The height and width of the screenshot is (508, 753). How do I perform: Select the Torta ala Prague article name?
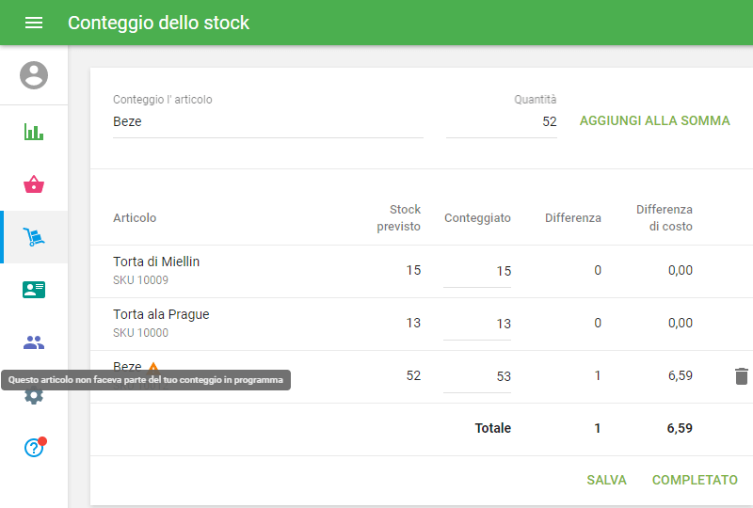pyautogui.click(x=161, y=314)
